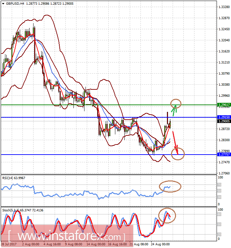Click the Stoch(5,3,3) indicator label

(23, 210)
